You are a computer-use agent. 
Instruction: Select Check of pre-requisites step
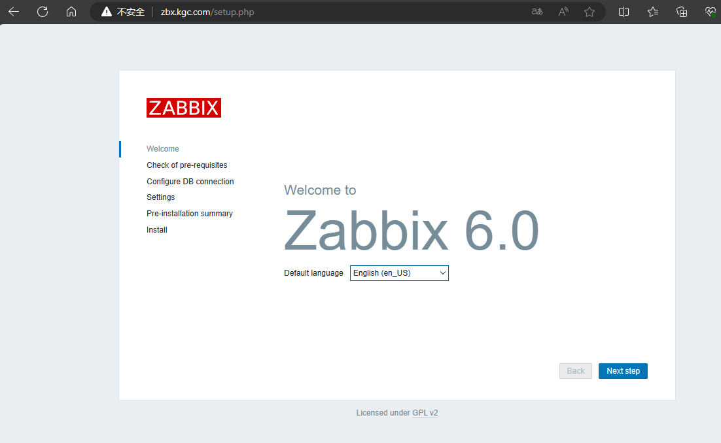point(186,165)
